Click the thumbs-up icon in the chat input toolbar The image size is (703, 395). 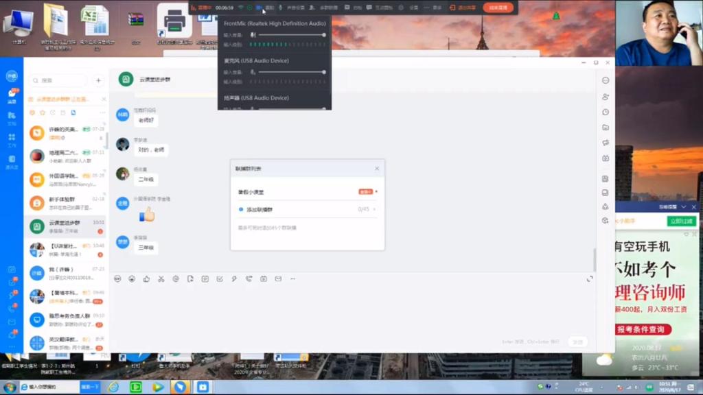click(147, 278)
